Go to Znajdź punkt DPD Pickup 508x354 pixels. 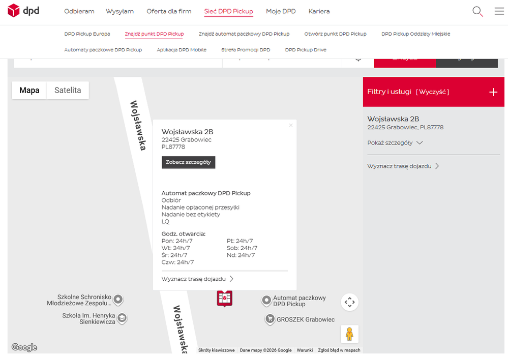click(x=154, y=34)
